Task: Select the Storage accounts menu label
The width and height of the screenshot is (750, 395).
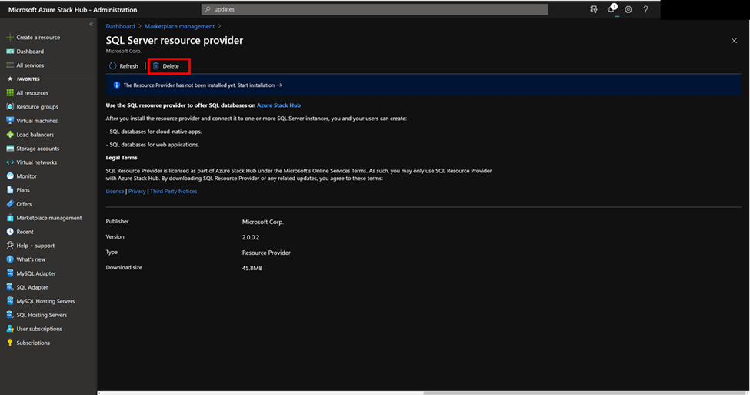Action: [38, 149]
